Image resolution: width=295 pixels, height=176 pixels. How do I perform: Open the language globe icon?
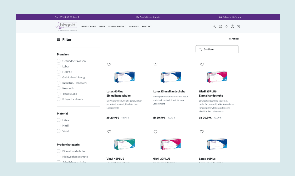pyautogui.click(x=220, y=26)
